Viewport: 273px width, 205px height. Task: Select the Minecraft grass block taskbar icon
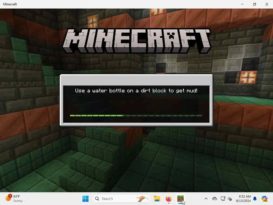(x=180, y=199)
